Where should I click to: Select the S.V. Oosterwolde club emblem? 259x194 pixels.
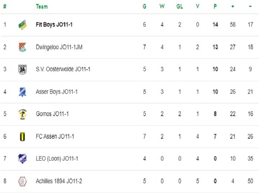point(22,69)
